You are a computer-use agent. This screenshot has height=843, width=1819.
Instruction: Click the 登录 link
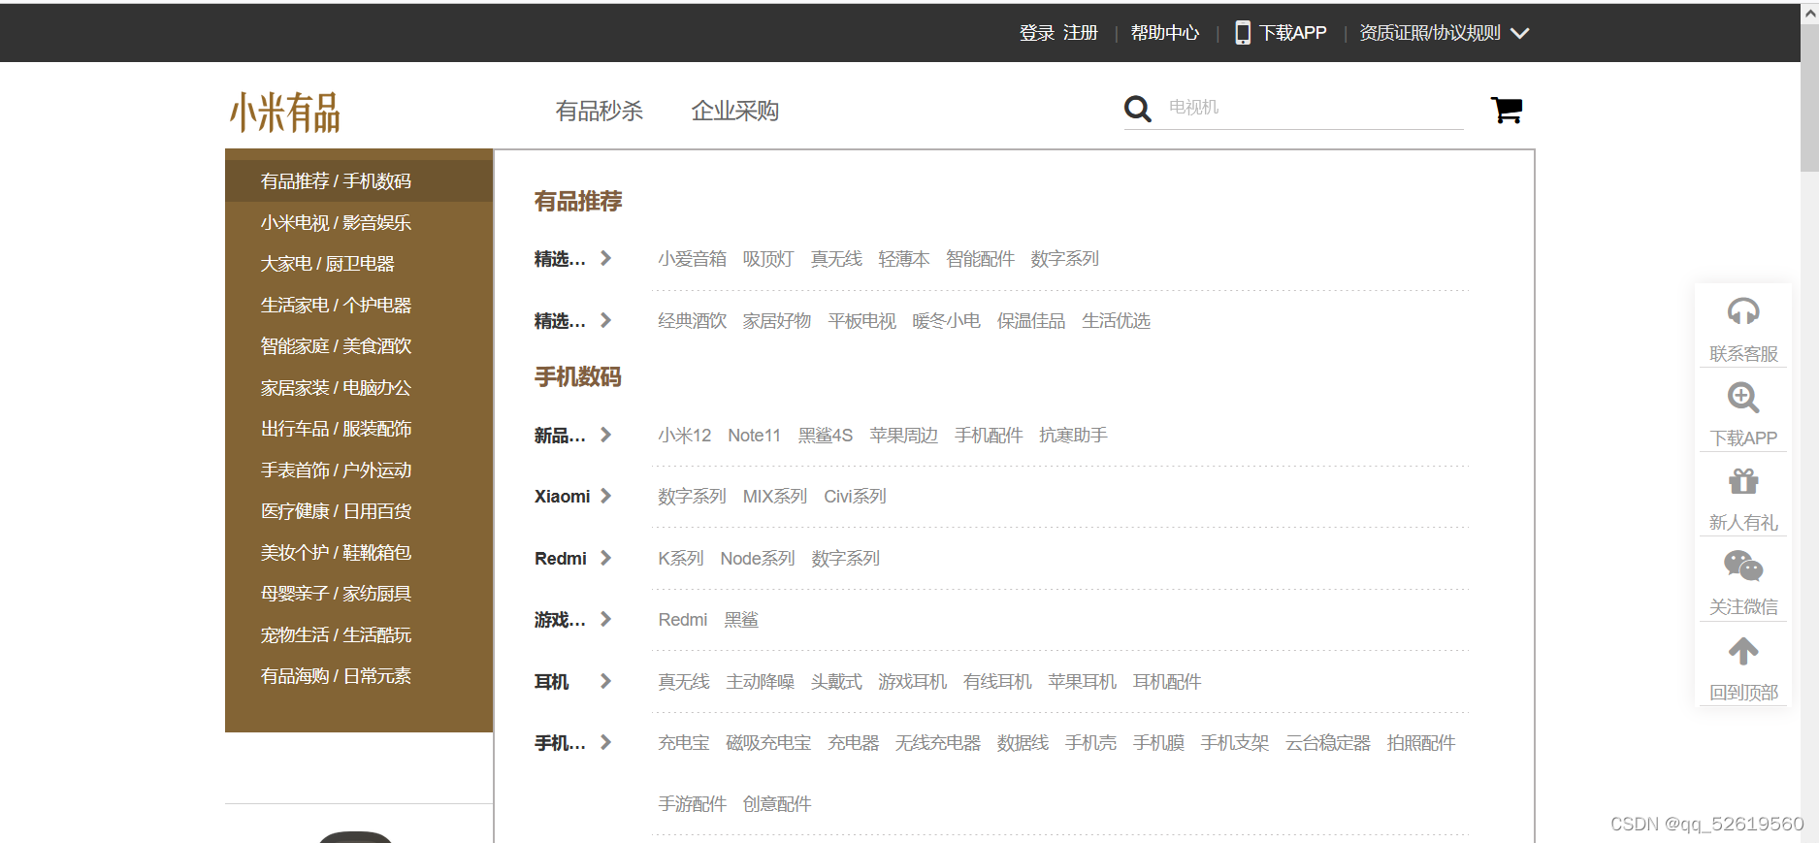1037,33
